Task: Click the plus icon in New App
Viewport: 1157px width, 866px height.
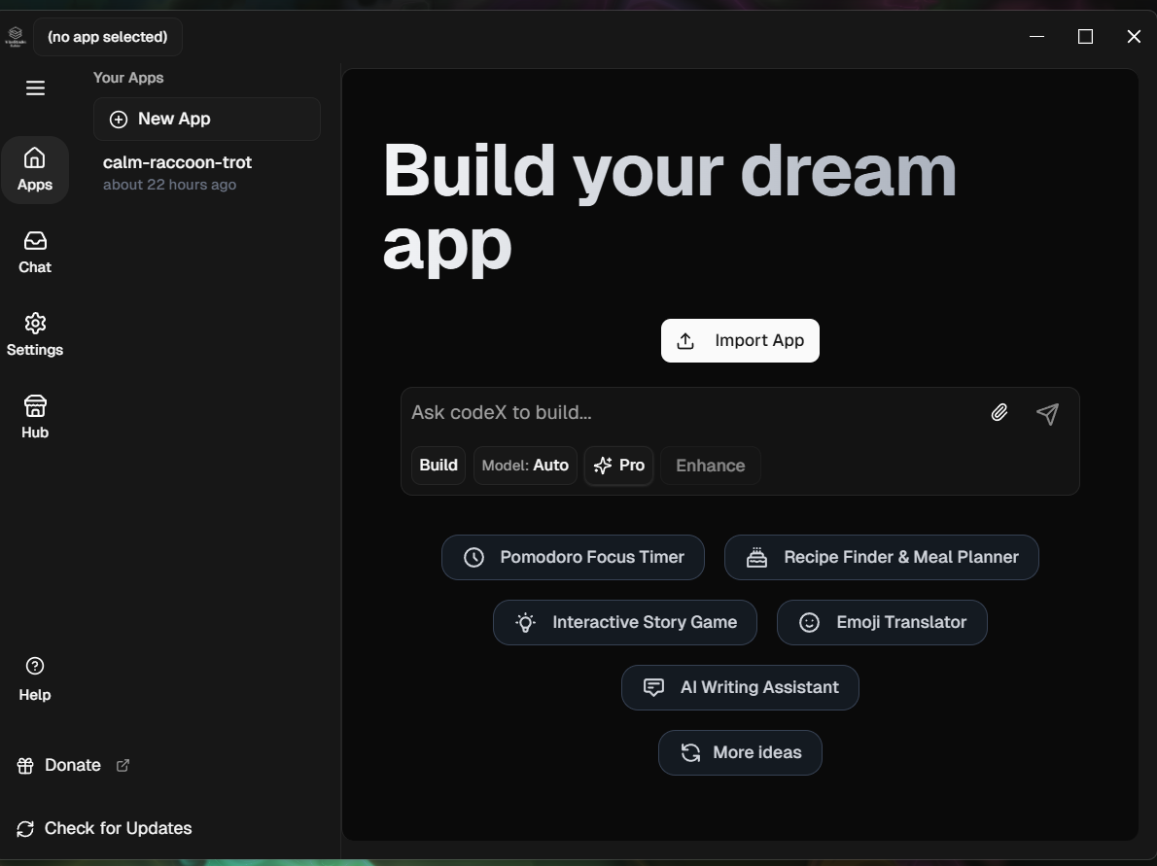Action: click(x=118, y=120)
